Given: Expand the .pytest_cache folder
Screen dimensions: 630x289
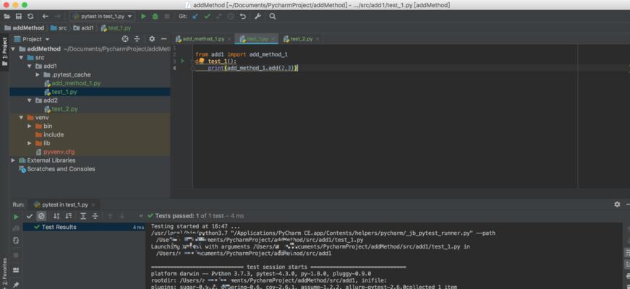Looking at the screenshot, I should [x=38, y=74].
